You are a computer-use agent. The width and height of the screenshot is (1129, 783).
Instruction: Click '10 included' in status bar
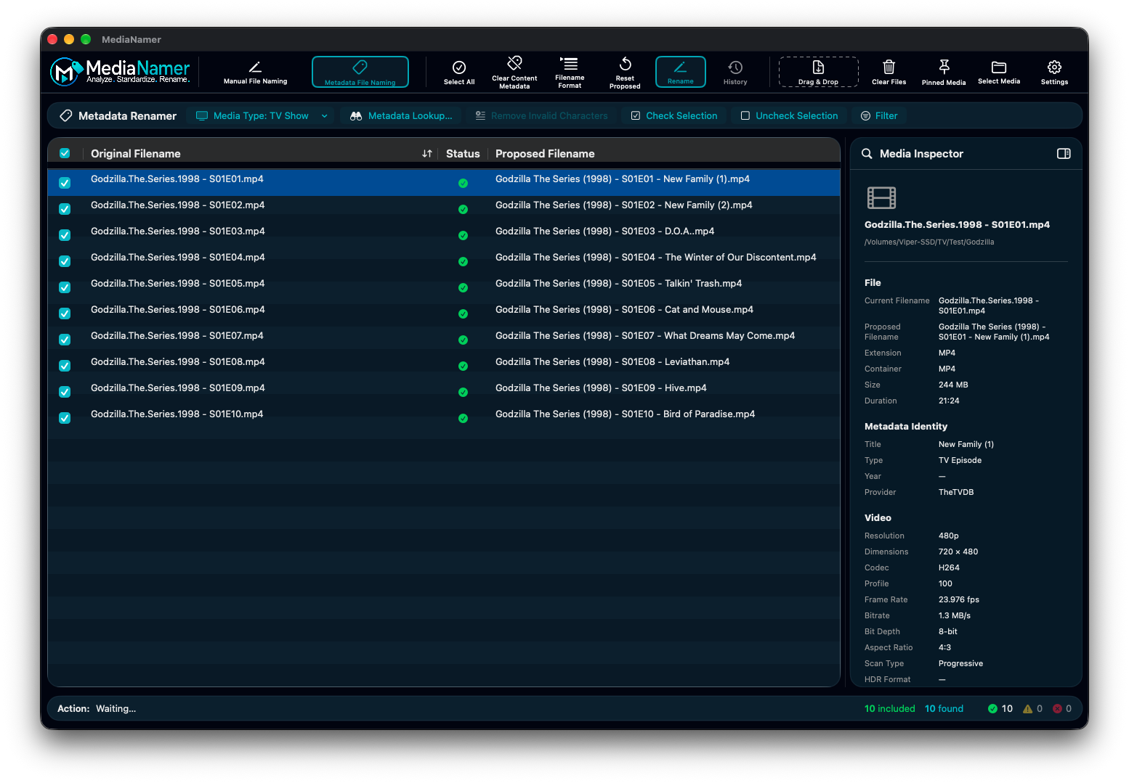tap(890, 708)
